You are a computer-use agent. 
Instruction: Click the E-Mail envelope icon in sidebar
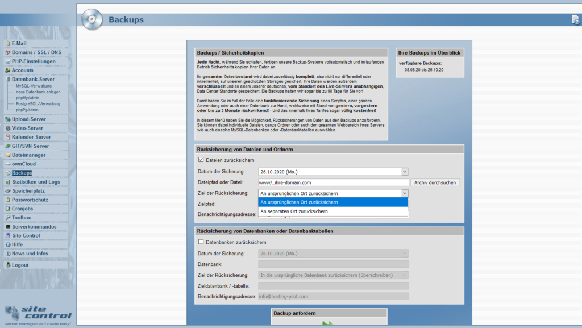coord(7,43)
